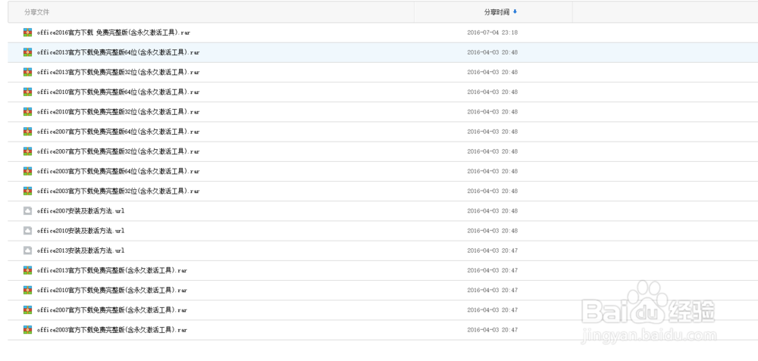The width and height of the screenshot is (758, 361).
Task: Open the last office2003官方下载免费完整版 rar file name
Action: (x=111, y=330)
